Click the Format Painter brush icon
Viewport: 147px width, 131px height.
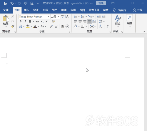[x=13, y=26]
